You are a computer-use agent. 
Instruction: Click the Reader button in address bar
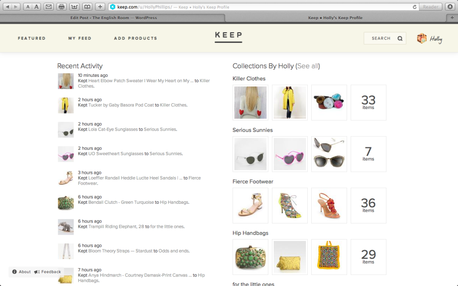[x=431, y=7]
